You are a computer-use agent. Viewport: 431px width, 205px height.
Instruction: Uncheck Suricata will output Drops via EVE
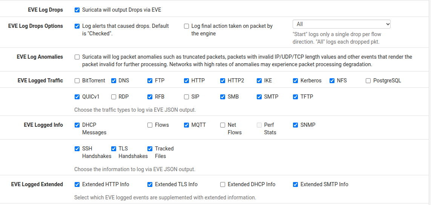pos(77,10)
